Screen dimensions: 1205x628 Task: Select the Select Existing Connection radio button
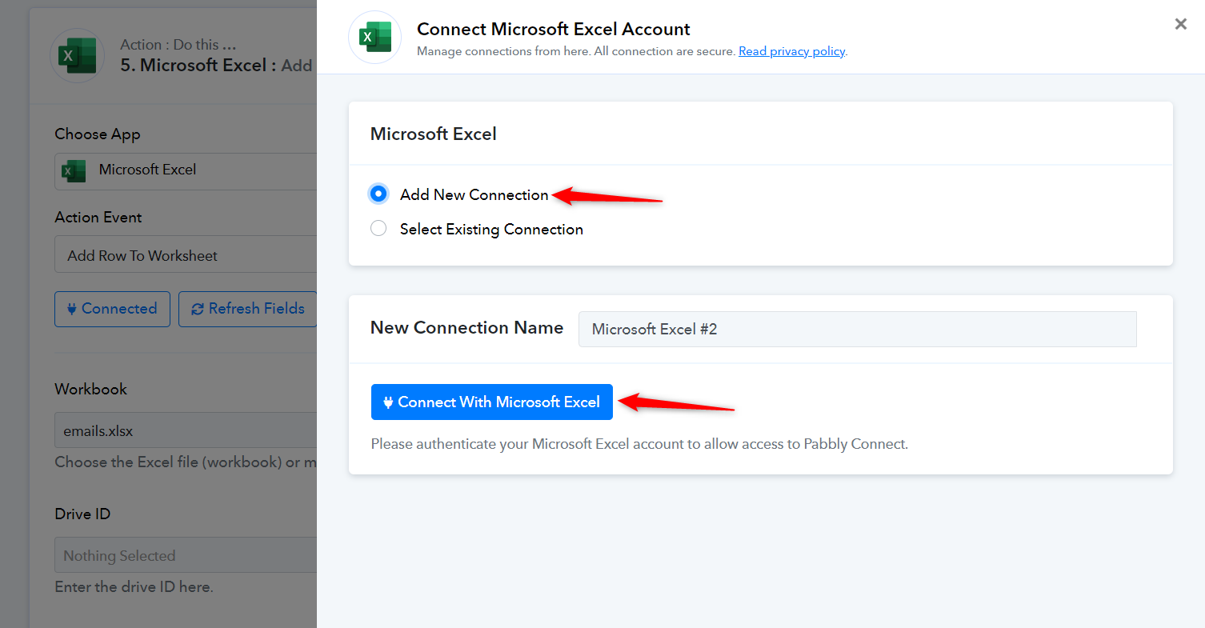[378, 229]
